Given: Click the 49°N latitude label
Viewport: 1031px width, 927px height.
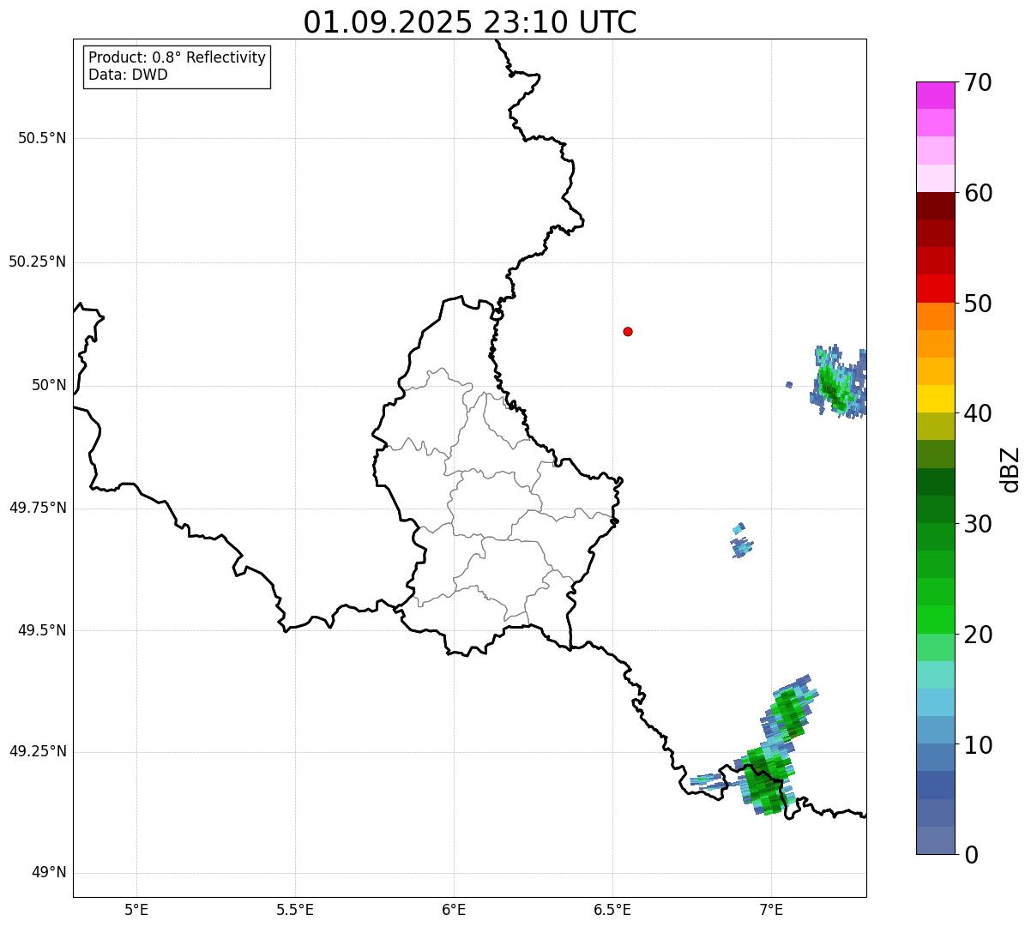Looking at the screenshot, I should [49, 873].
